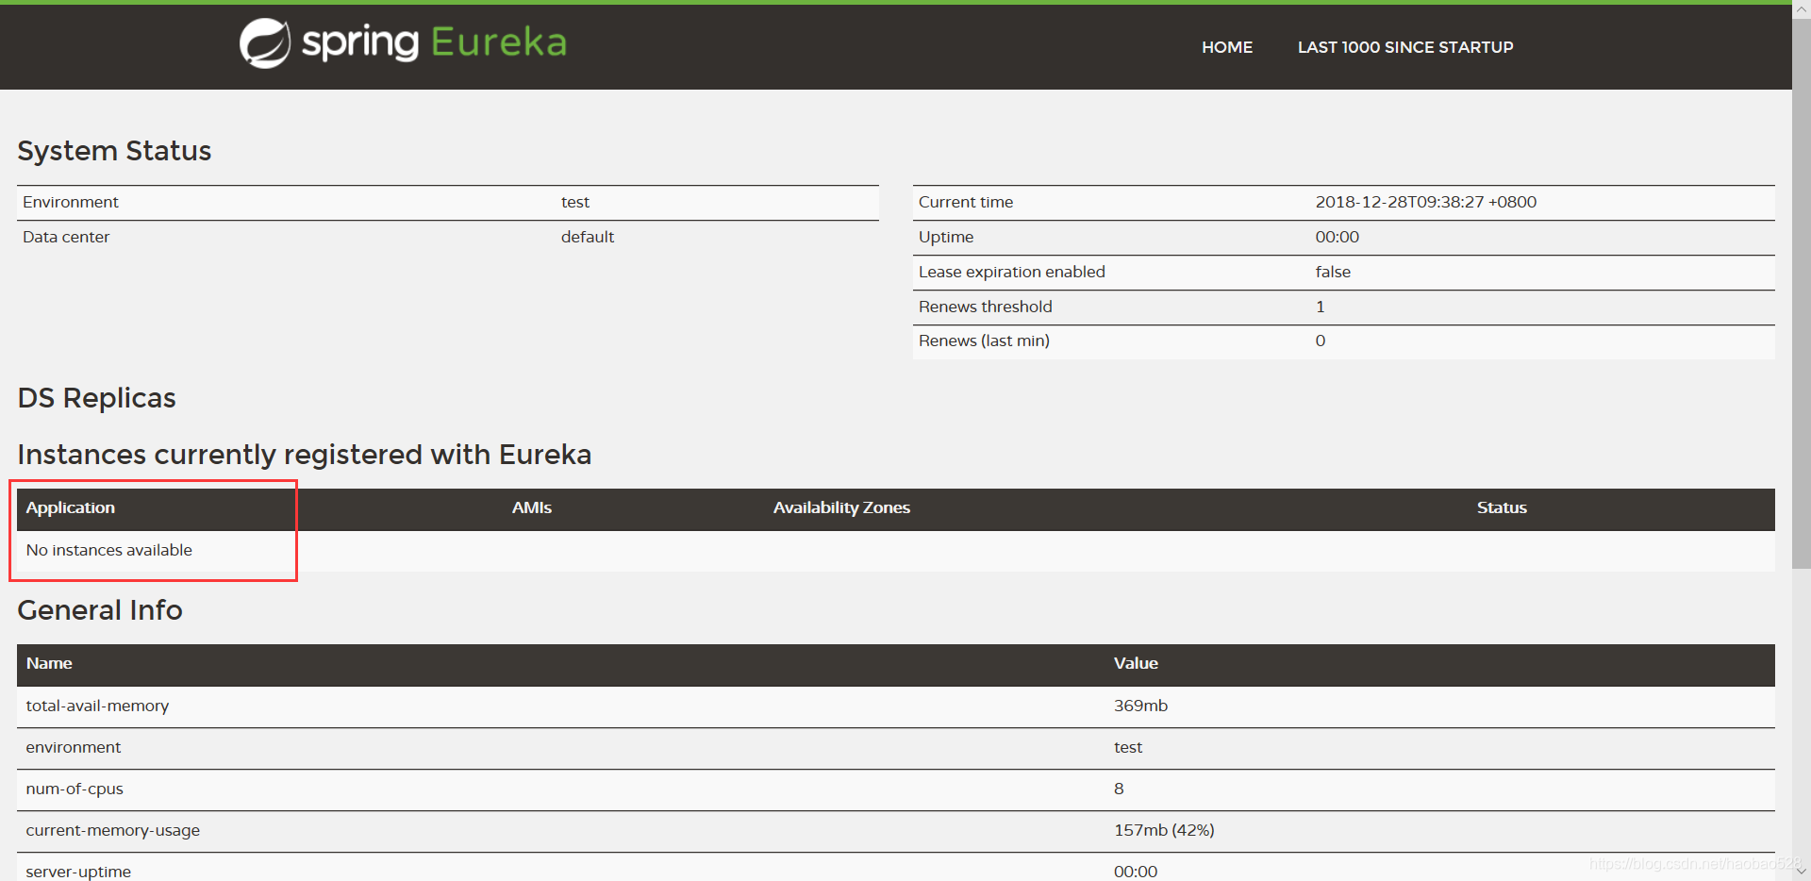Select the DS Replicas heading

tap(96, 398)
